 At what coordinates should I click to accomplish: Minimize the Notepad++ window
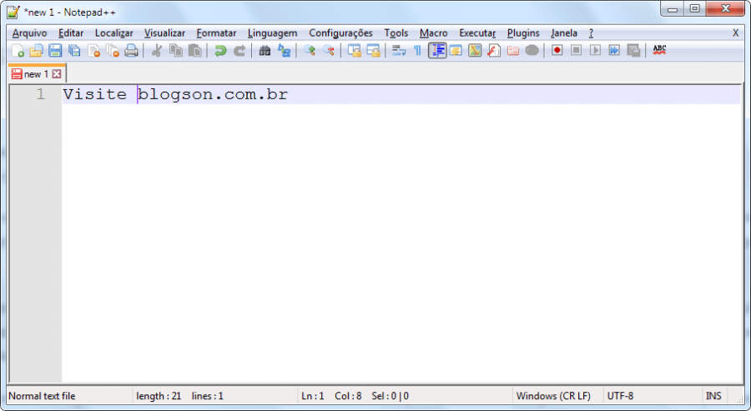click(673, 9)
